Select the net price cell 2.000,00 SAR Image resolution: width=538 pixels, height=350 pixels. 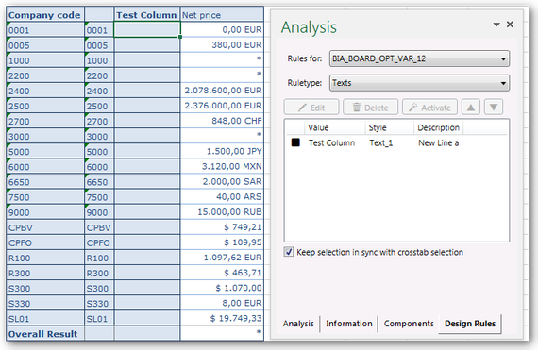click(222, 181)
